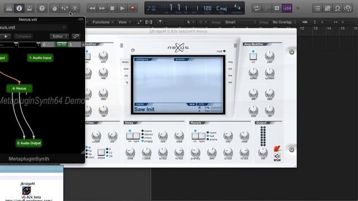358x201 pixels.
Task: Click the Compare button in plugin header
Action: point(23,36)
